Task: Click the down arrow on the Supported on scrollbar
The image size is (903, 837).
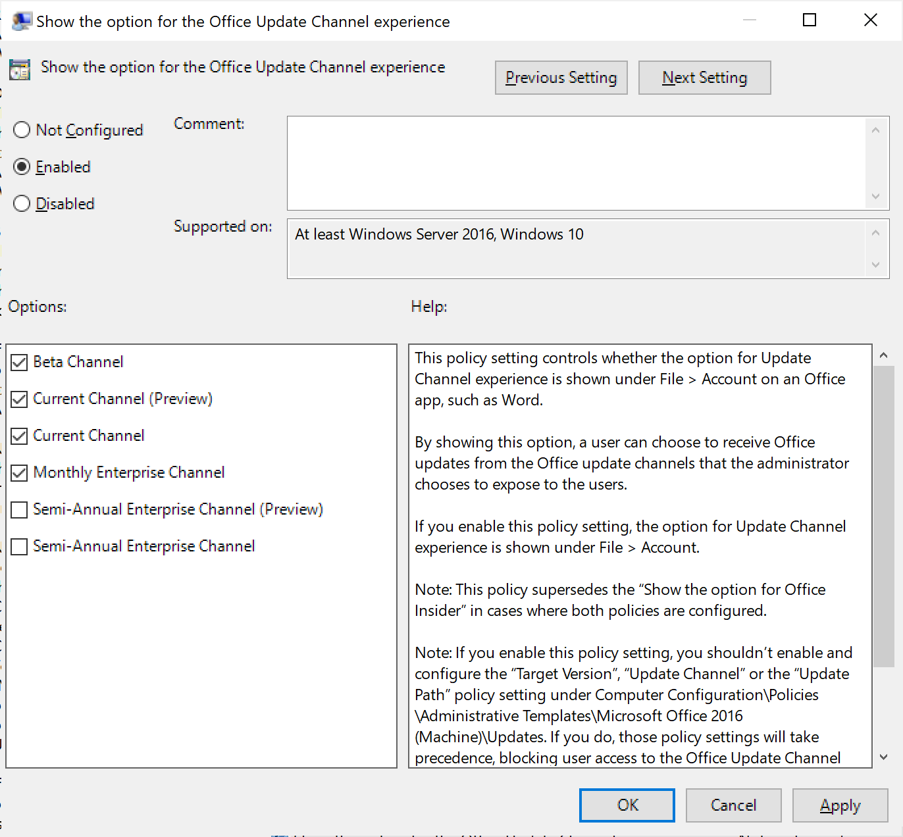Action: [875, 265]
